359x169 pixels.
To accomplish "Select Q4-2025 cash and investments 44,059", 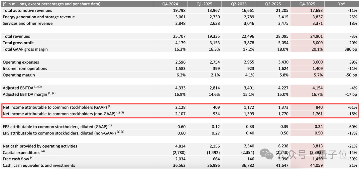I will (x=317, y=165).
